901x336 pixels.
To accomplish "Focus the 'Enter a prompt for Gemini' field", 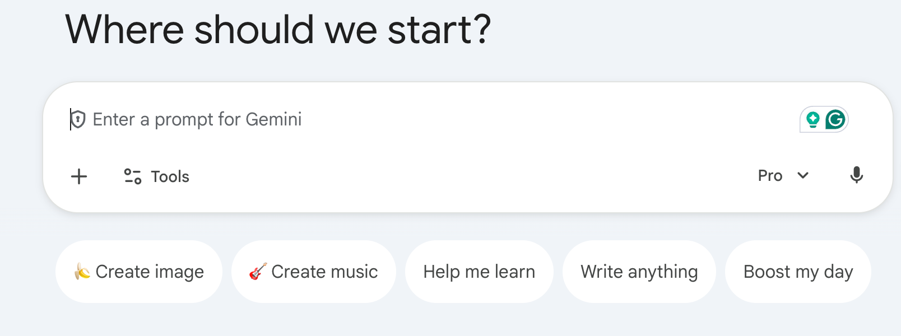I will coord(392,119).
